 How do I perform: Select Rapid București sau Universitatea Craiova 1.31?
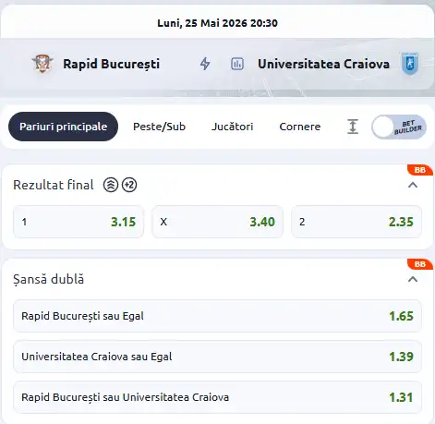(x=217, y=397)
